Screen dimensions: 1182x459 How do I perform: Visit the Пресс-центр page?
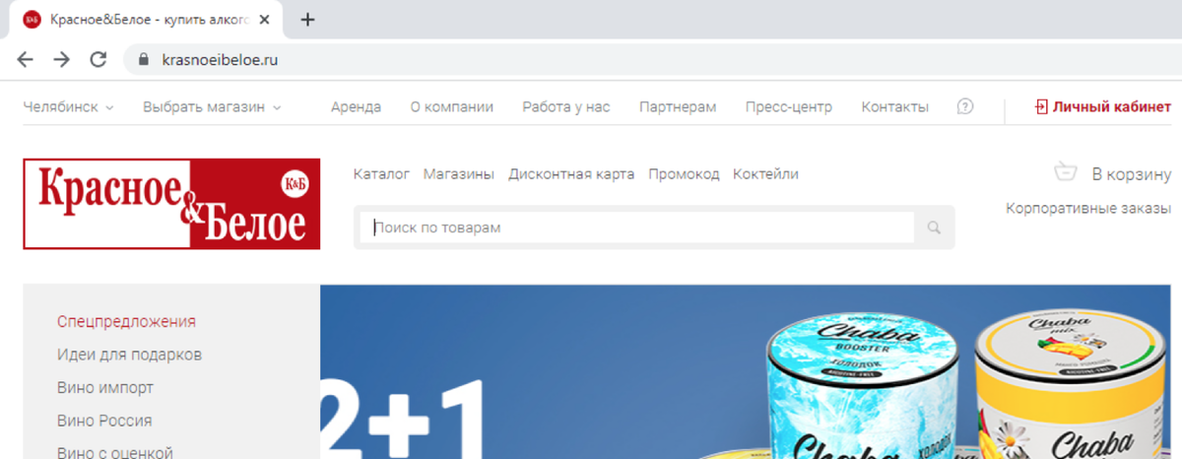pyautogui.click(x=789, y=107)
